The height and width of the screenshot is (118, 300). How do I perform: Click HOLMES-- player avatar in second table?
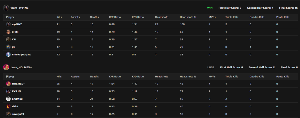click(x=8, y=84)
